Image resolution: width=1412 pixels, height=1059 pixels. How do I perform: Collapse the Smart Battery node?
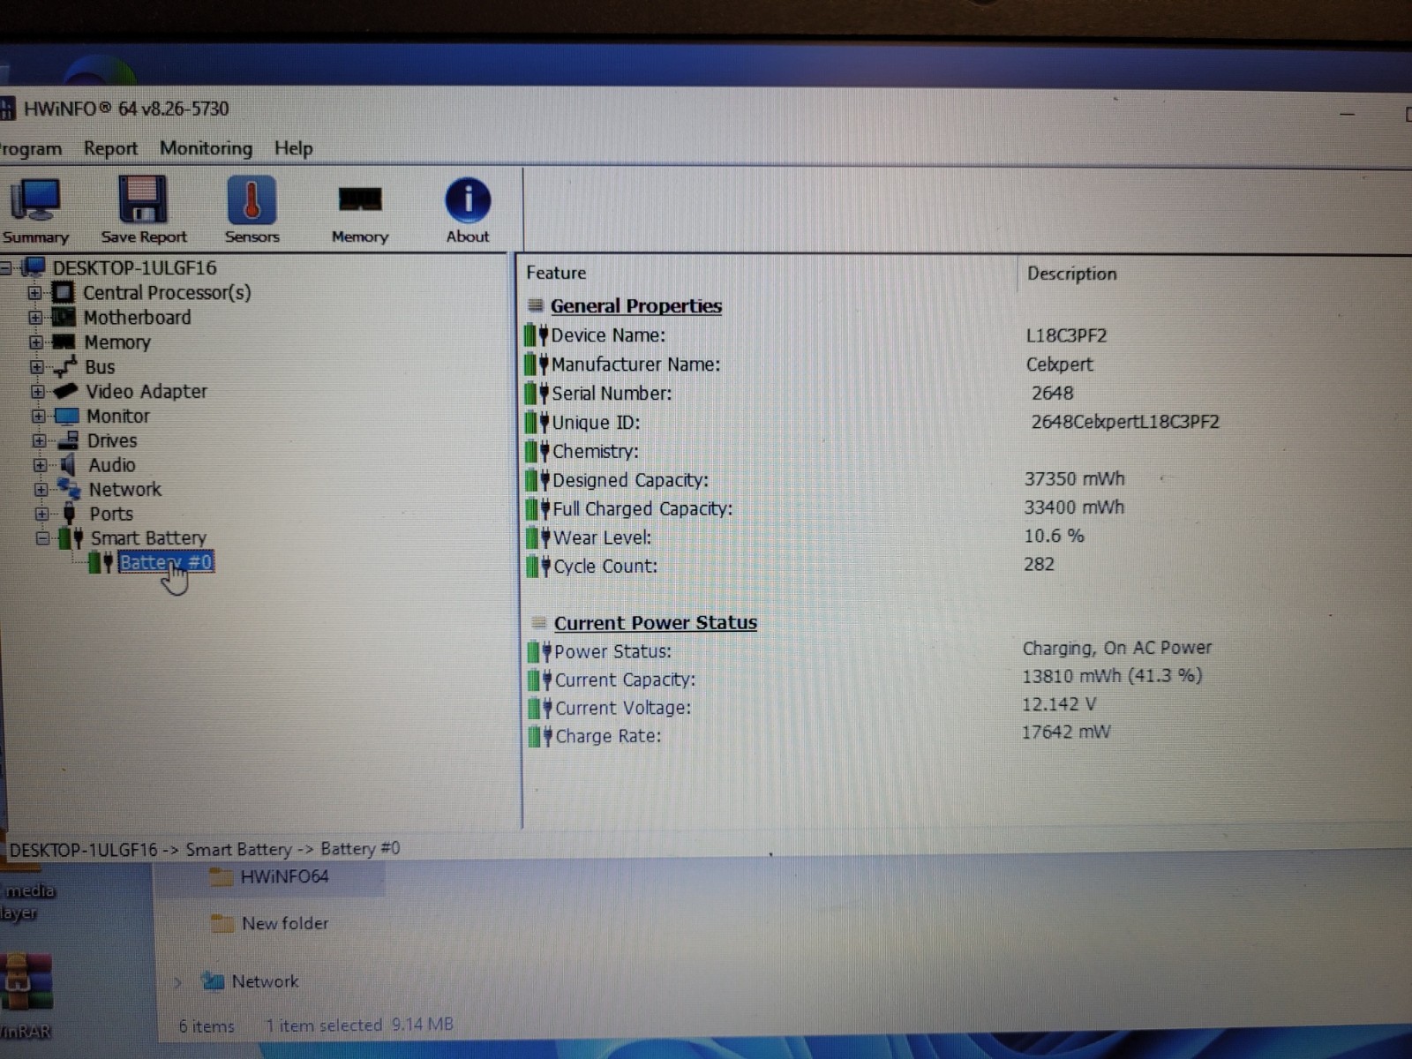tap(42, 538)
